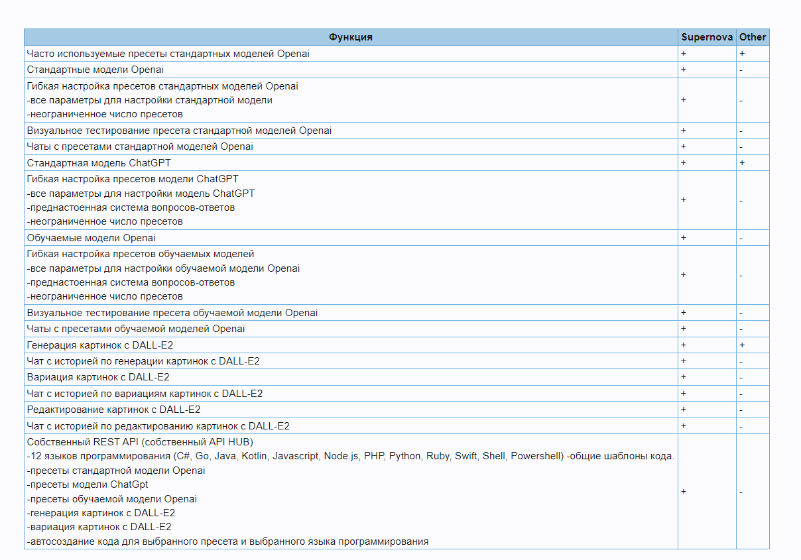Image resolution: width=801 pixels, height=560 pixels.
Task: Click '-все параметры для настройки обучаемой модели Openai'
Action: (163, 268)
